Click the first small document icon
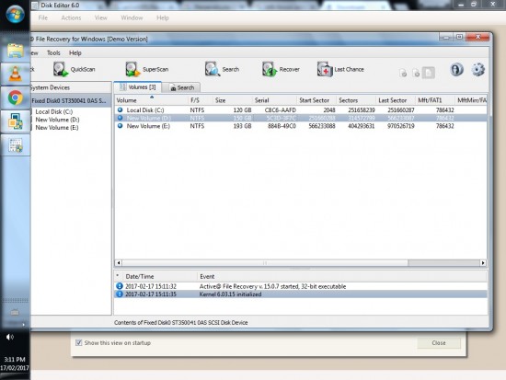Screen dimensions: 506x380 click(403, 73)
